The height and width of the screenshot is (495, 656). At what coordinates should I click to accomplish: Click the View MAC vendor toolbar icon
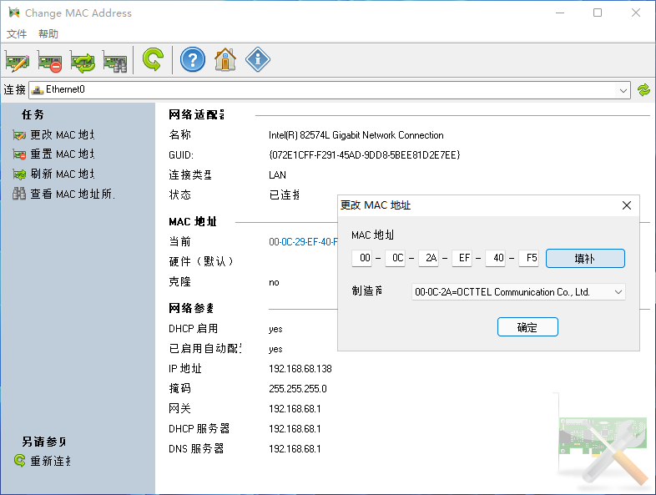tap(115, 61)
